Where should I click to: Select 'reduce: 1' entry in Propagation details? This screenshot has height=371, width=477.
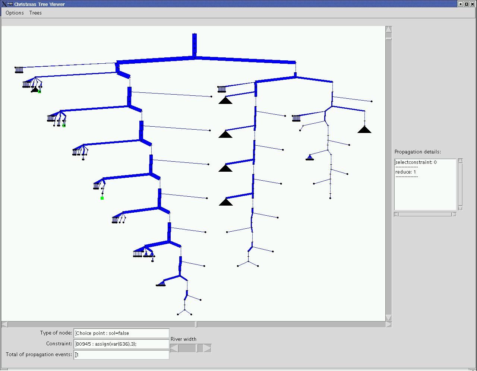(x=406, y=172)
